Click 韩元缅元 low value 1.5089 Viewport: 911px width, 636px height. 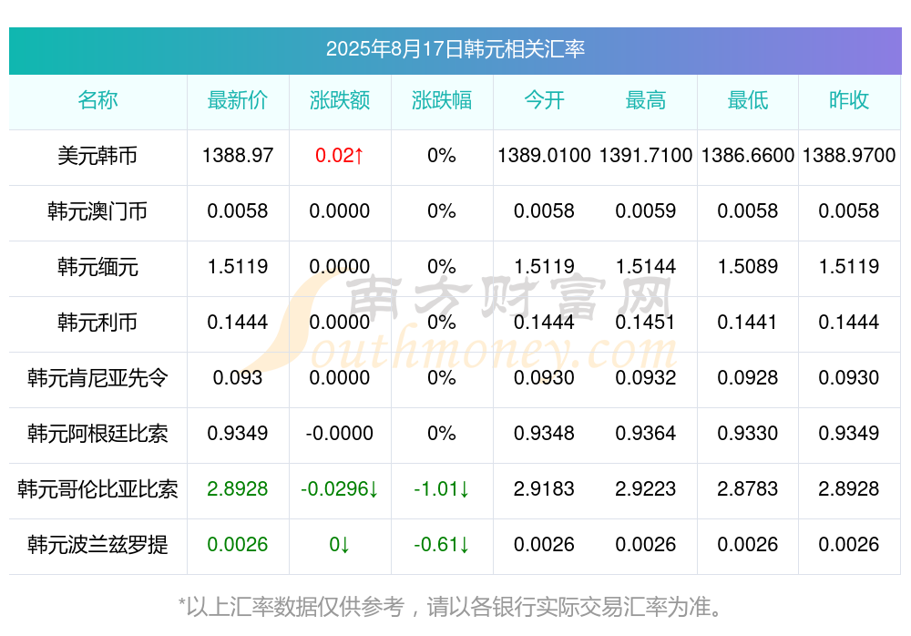(748, 266)
